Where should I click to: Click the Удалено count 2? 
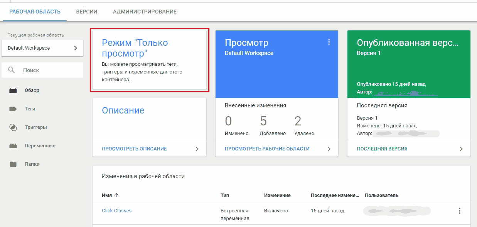[298, 121]
